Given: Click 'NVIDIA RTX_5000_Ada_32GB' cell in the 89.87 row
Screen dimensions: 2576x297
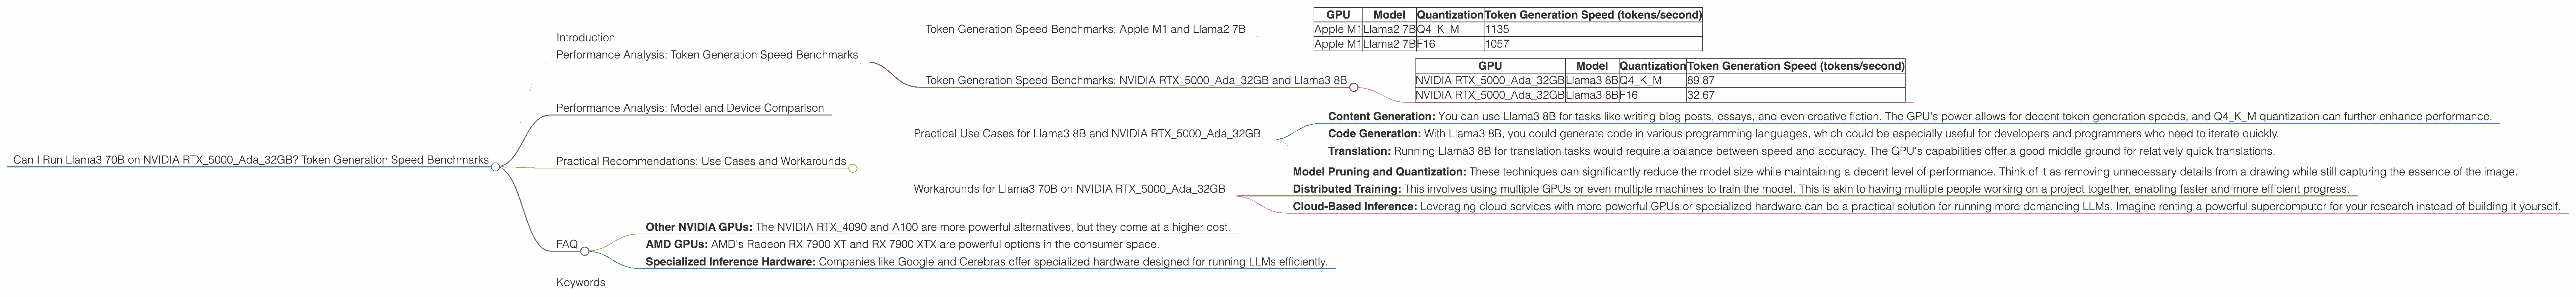Looking at the screenshot, I should click(x=1490, y=81).
